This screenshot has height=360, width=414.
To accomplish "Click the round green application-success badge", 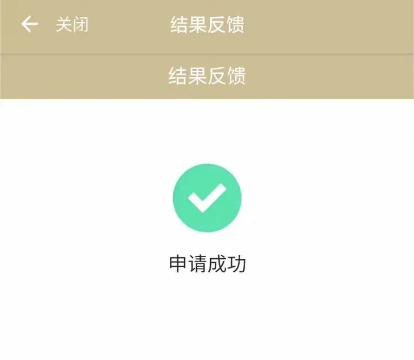I will 207,198.
